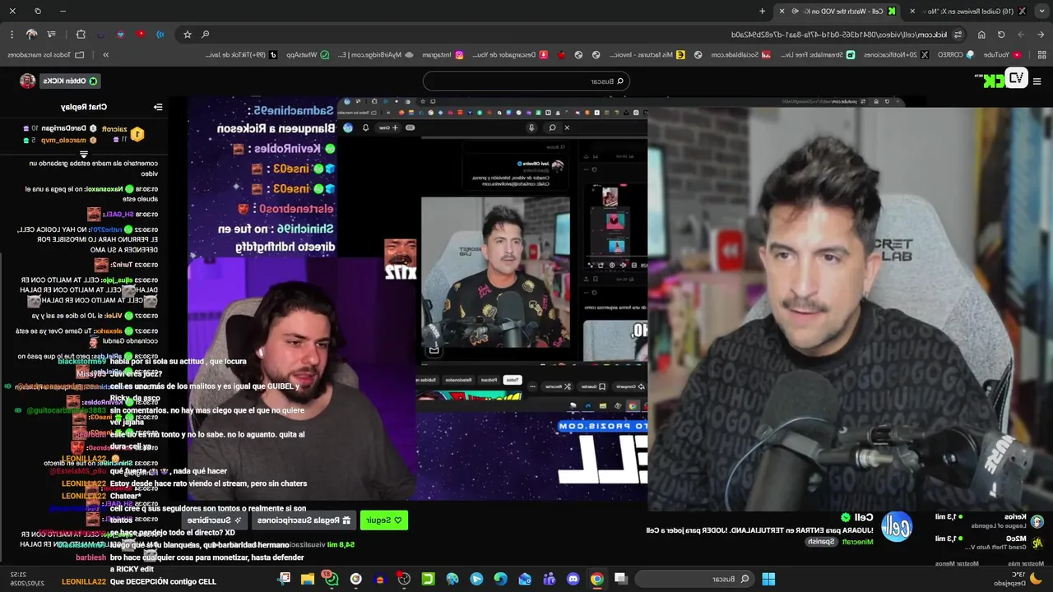
Task: Open Kerlos channel in the sidebar
Action: [x=990, y=521]
